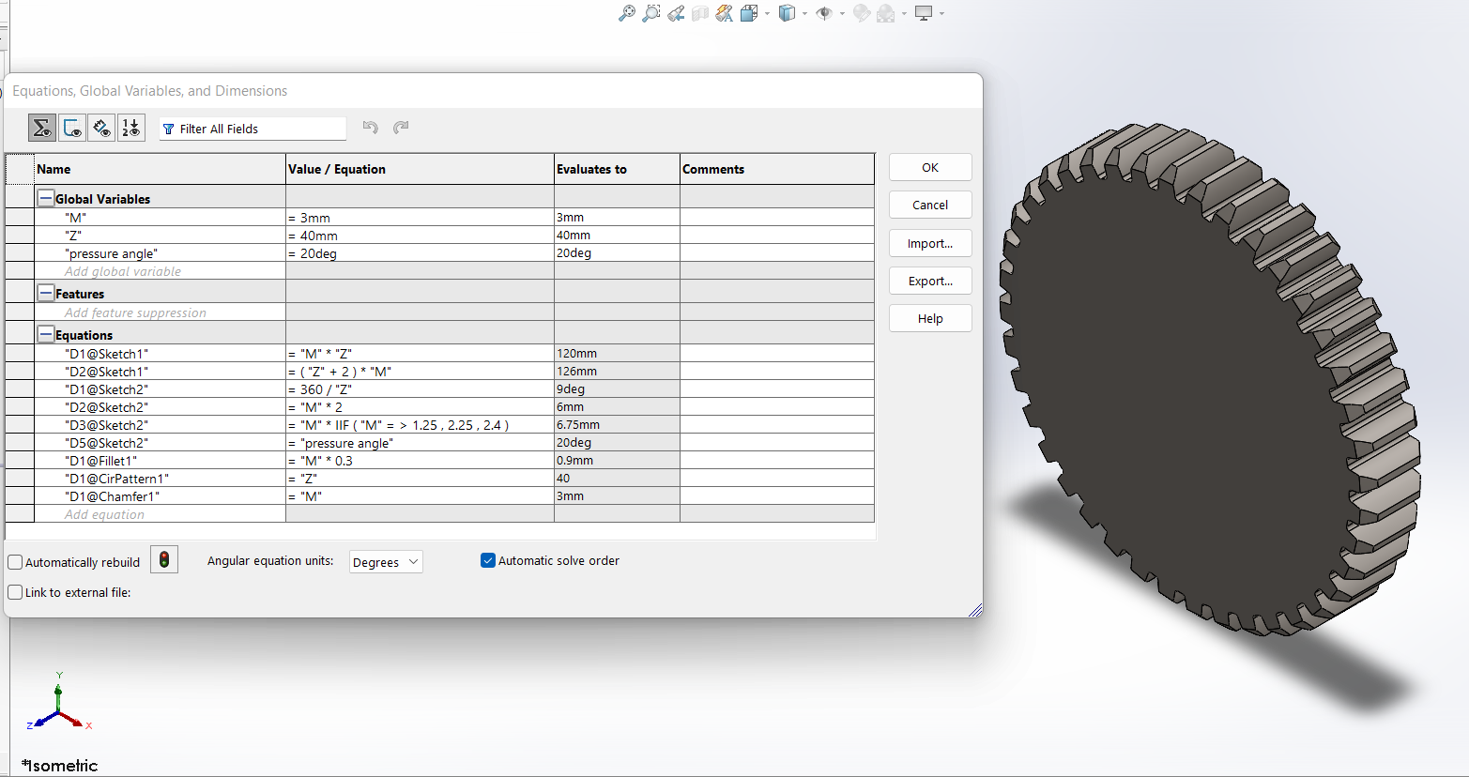
Task: Select the Equation View sigma icon
Action: click(42, 128)
